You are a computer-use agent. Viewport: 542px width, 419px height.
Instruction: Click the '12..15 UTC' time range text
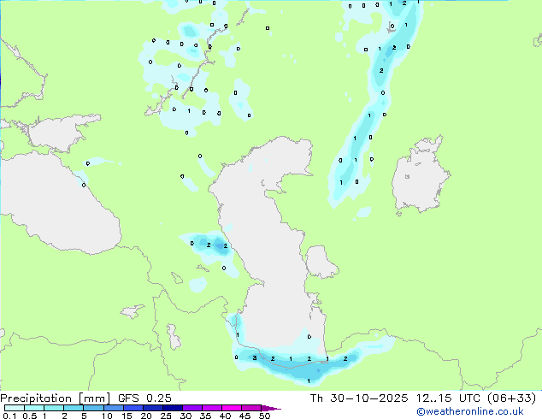448,398
